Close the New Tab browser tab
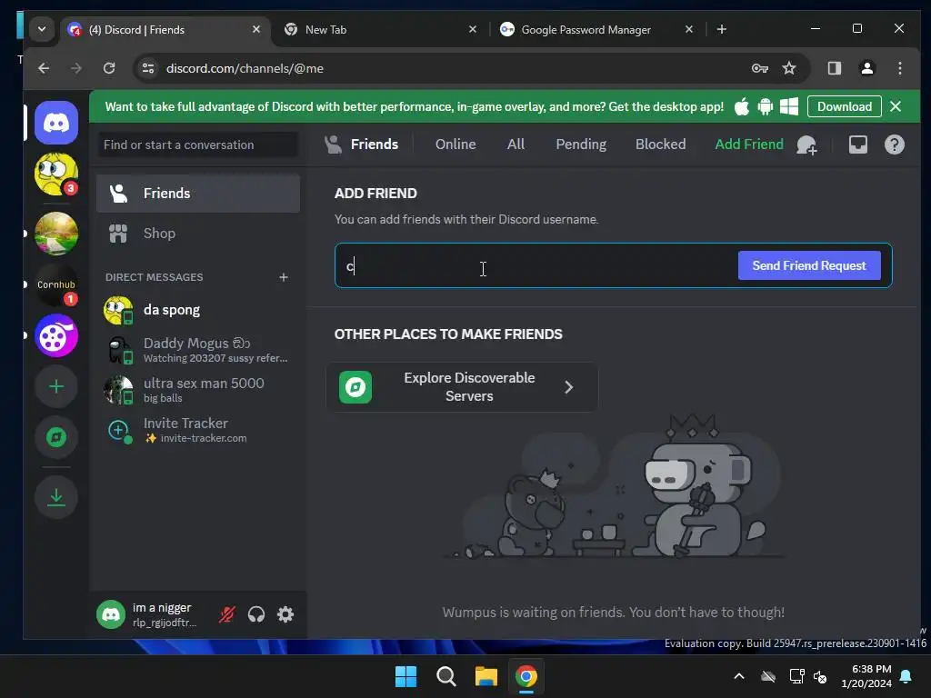 click(x=473, y=29)
